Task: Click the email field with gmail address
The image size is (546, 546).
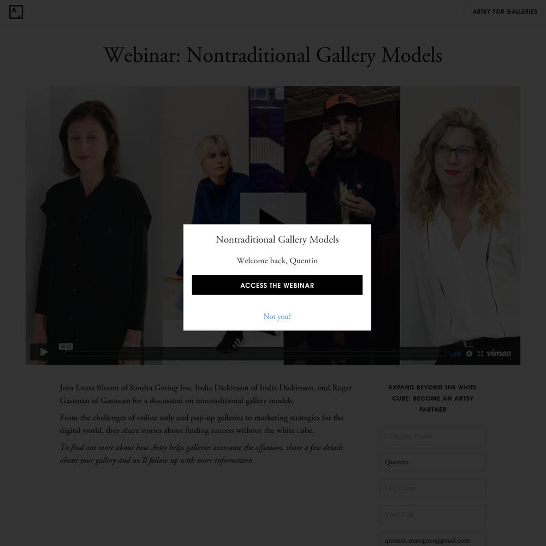Action: (x=433, y=539)
